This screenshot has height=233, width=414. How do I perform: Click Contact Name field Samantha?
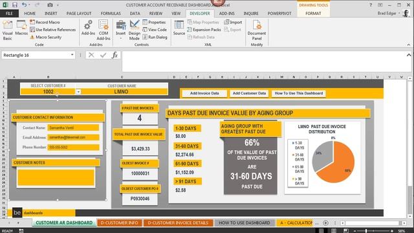click(x=73, y=128)
